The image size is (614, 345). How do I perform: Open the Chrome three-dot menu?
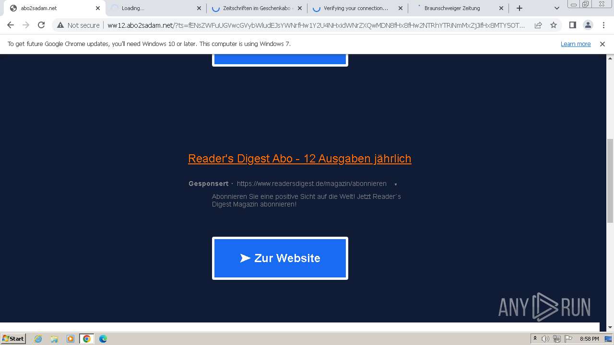point(603,25)
